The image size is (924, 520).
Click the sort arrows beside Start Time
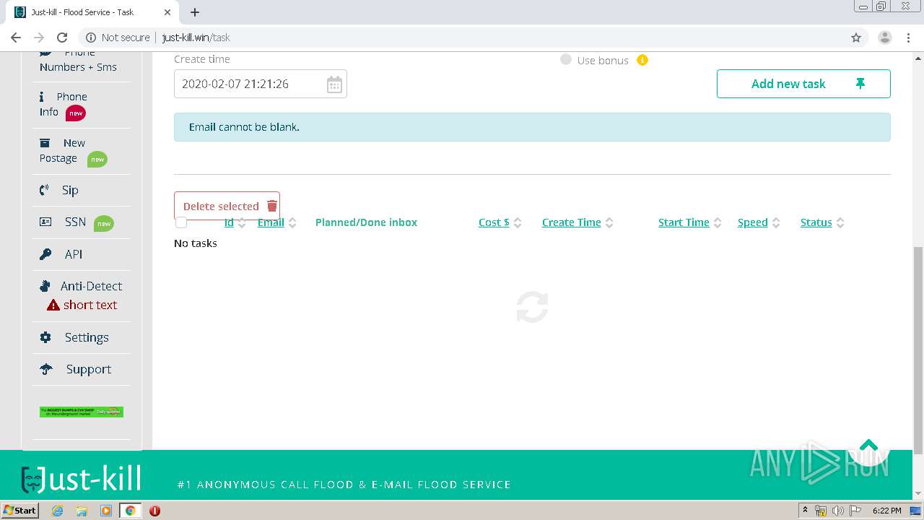(718, 223)
